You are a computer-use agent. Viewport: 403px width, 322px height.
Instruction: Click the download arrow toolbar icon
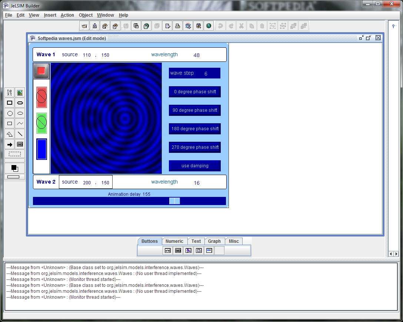(94, 26)
